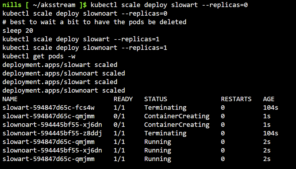Click the comment line about waiting for pods
This screenshot has width=296, height=169.
click(x=94, y=22)
